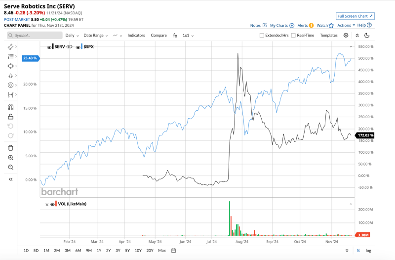
Task: Select the 5D time range
Action: point(36,251)
